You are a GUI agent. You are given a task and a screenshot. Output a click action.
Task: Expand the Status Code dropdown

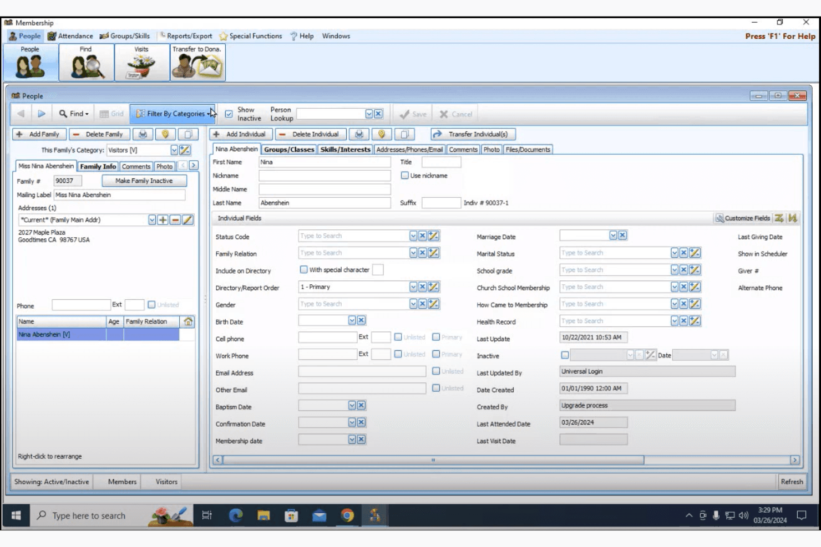(413, 236)
